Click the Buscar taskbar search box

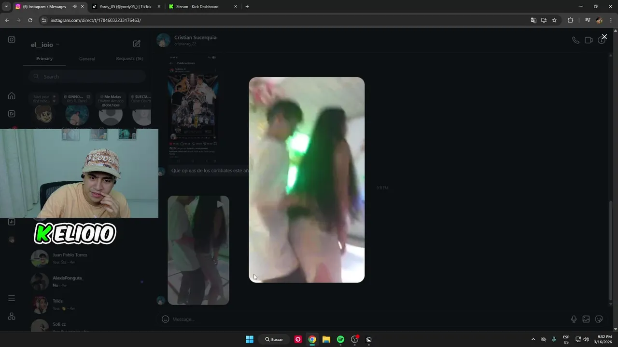coord(274,339)
